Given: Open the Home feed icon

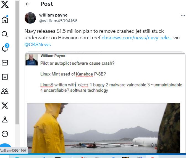Looking at the screenshot, I should [5, 19].
